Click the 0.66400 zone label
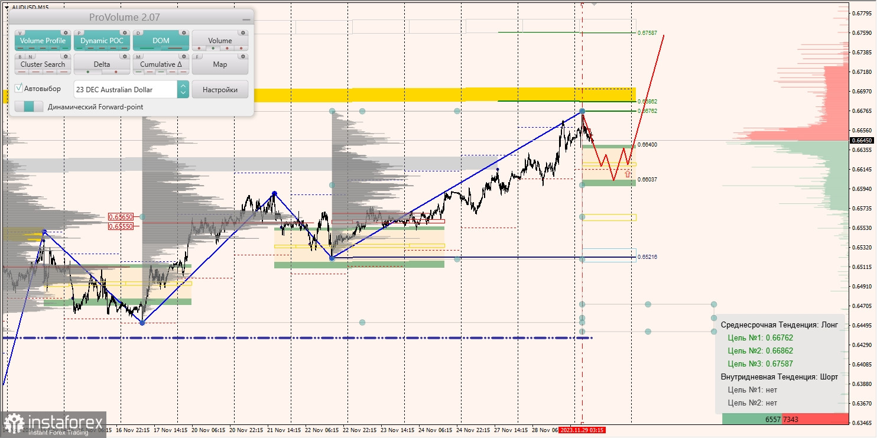The height and width of the screenshot is (438, 877). [x=648, y=144]
